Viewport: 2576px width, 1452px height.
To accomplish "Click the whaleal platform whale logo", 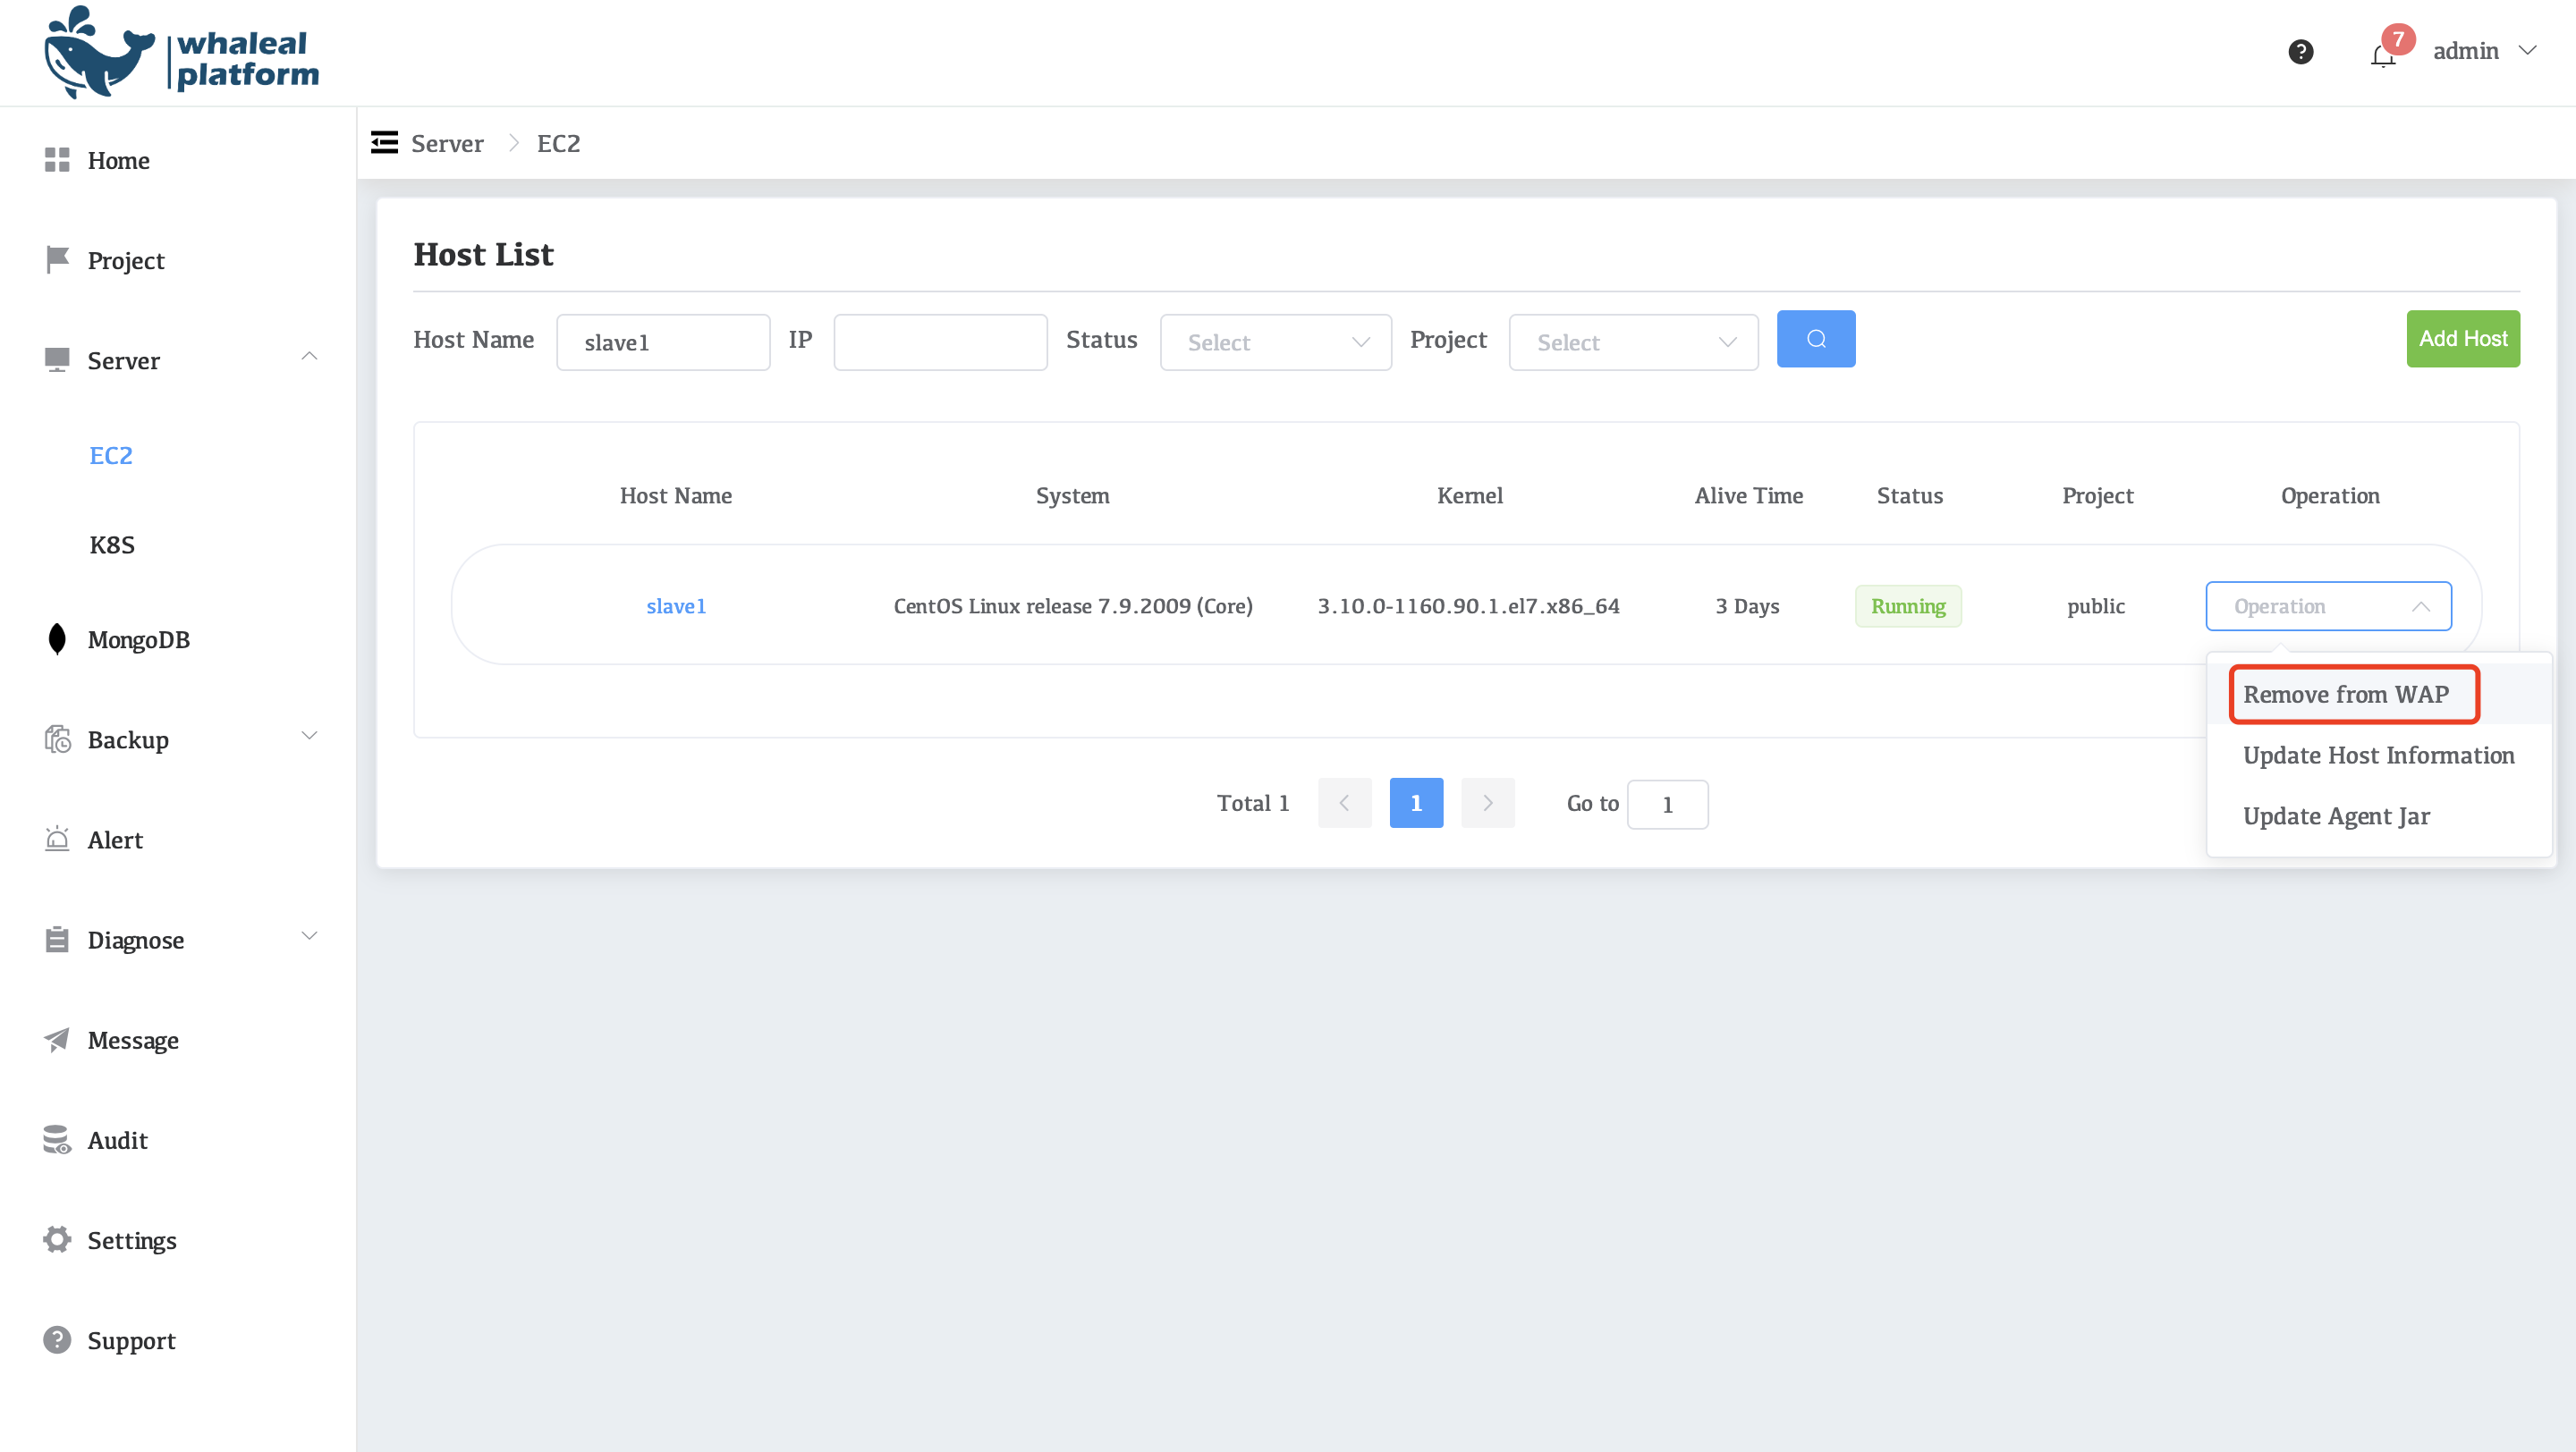I will pyautogui.click(x=100, y=55).
